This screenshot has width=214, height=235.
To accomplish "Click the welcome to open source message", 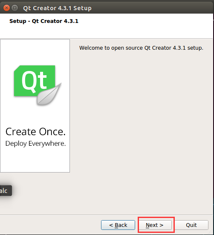I will [141, 48].
